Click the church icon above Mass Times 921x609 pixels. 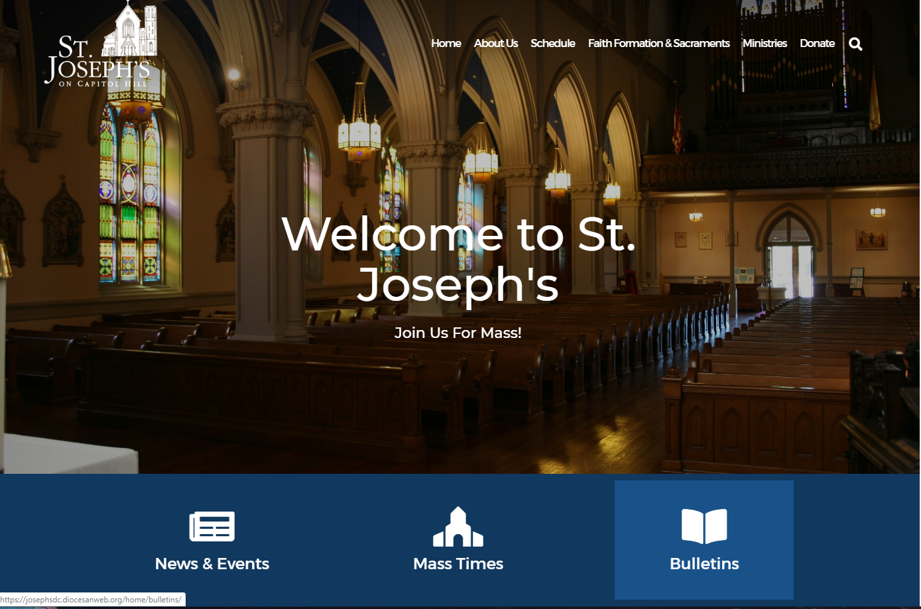[x=458, y=527]
